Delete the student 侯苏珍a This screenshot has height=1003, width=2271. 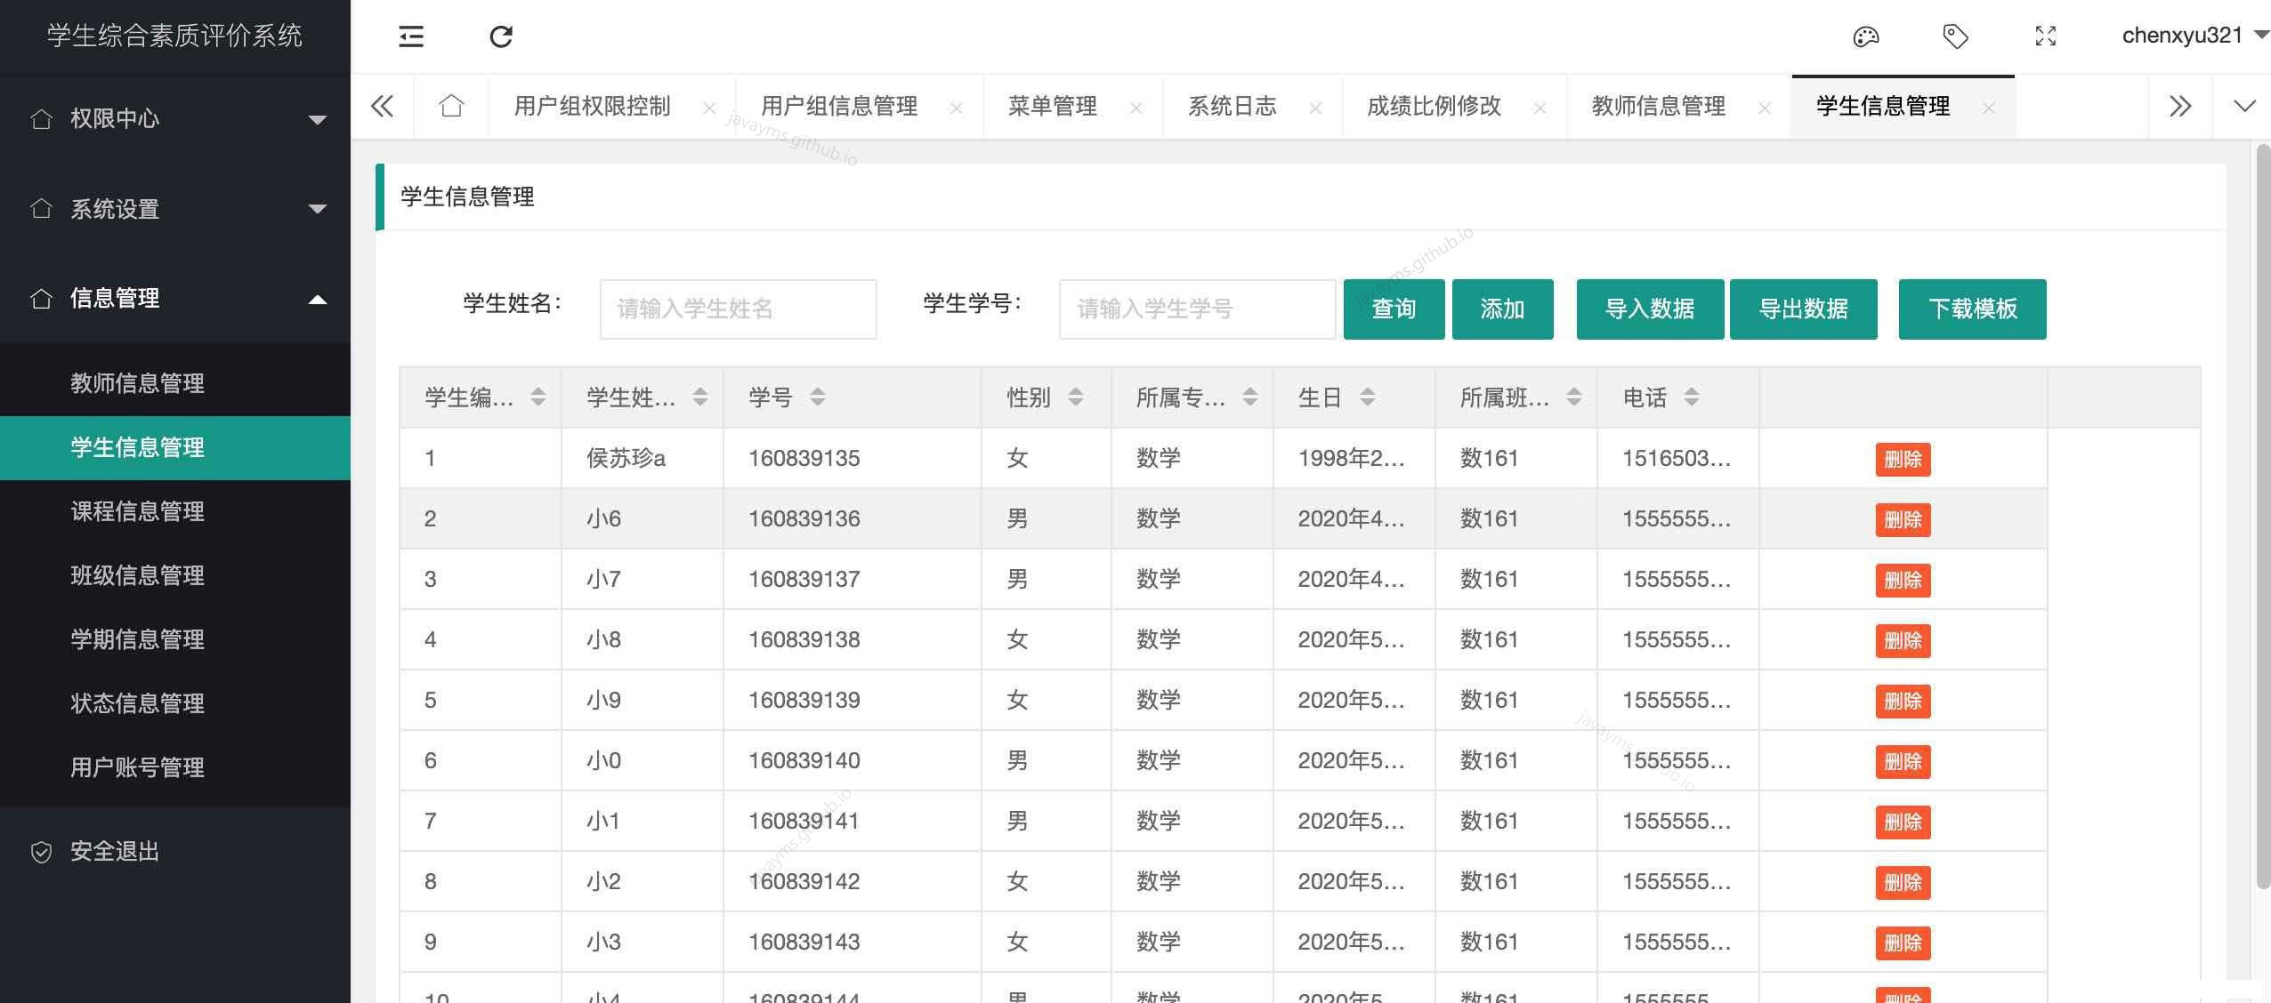1903,459
